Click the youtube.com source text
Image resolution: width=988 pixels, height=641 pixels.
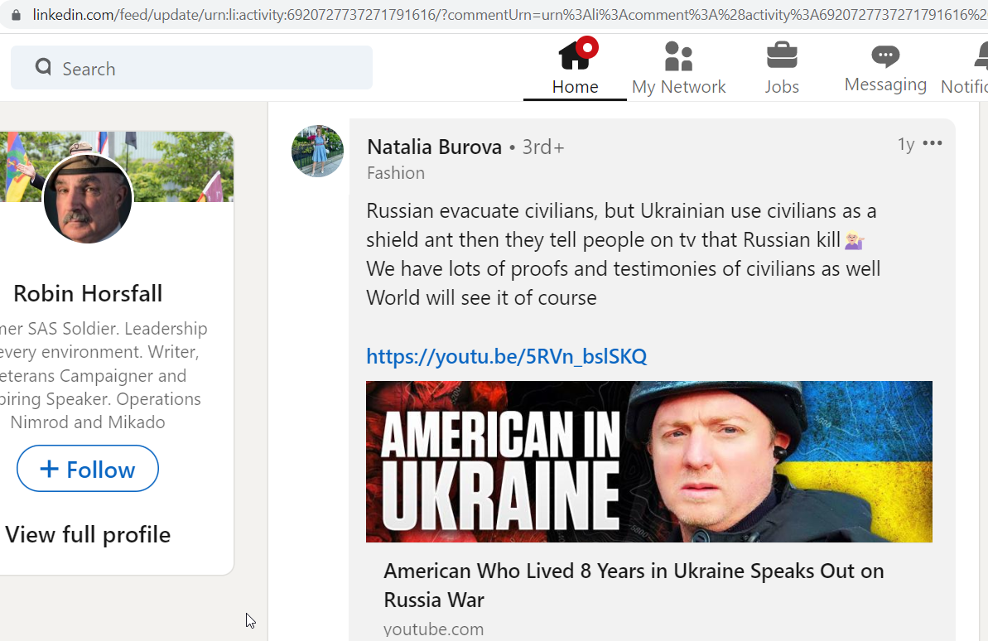click(x=433, y=629)
